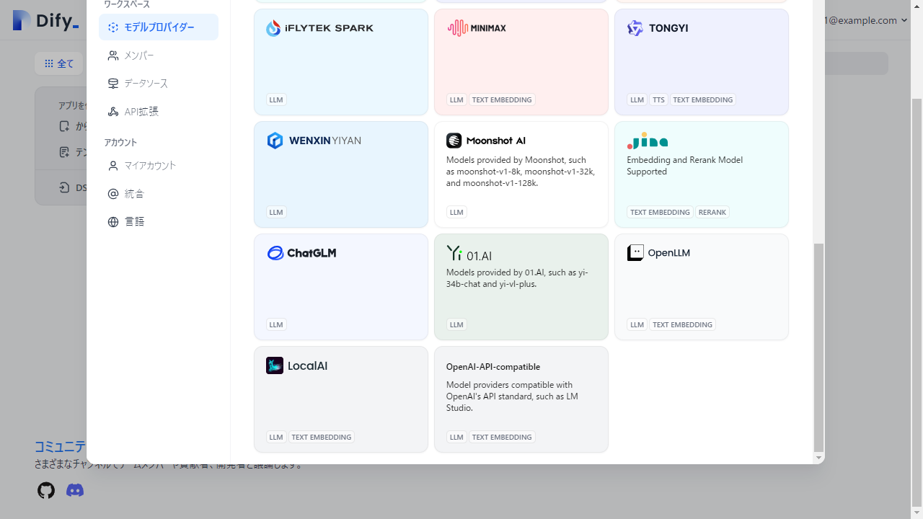This screenshot has width=923, height=519.
Task: Click the 統合 integration icon
Action: [x=112, y=193]
